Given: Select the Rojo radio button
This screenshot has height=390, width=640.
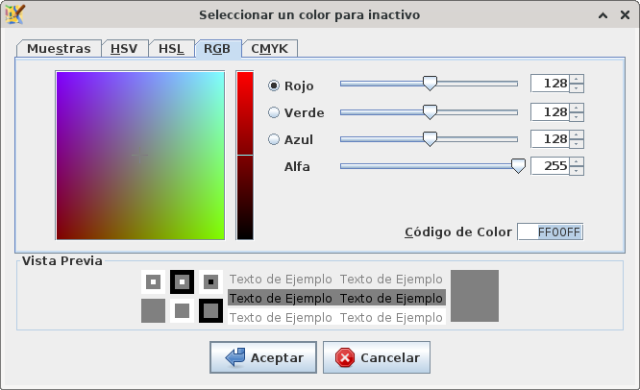Looking at the screenshot, I should coord(274,85).
